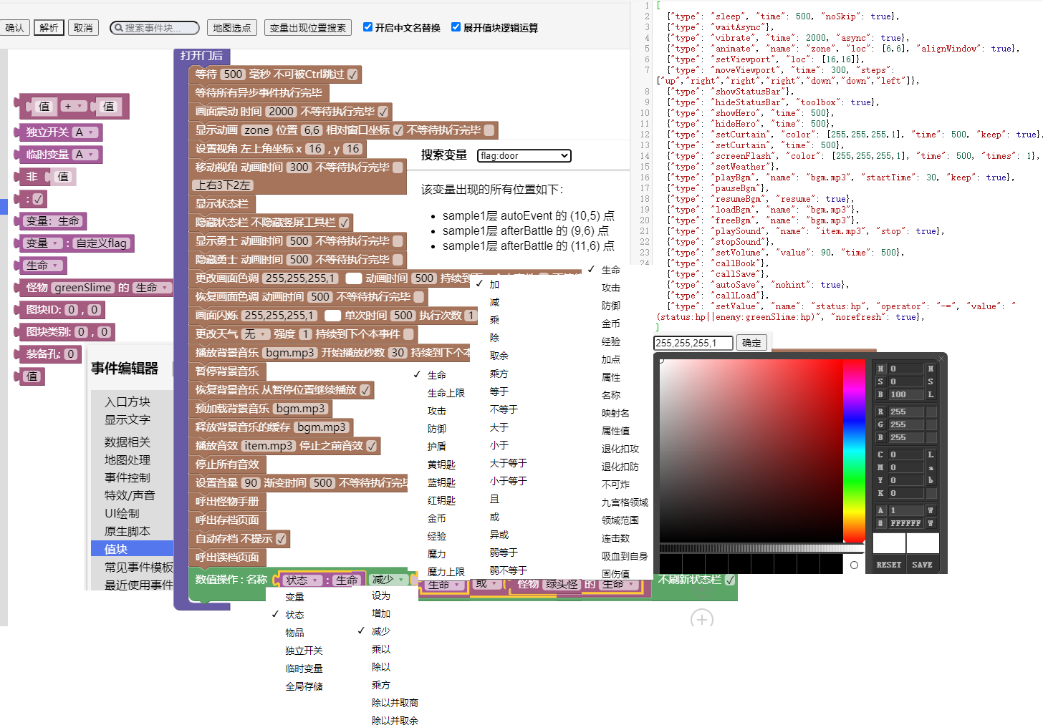This screenshot has width=1043, height=725.
Task: Click the zoom-in plus circle icon
Action: point(701,619)
